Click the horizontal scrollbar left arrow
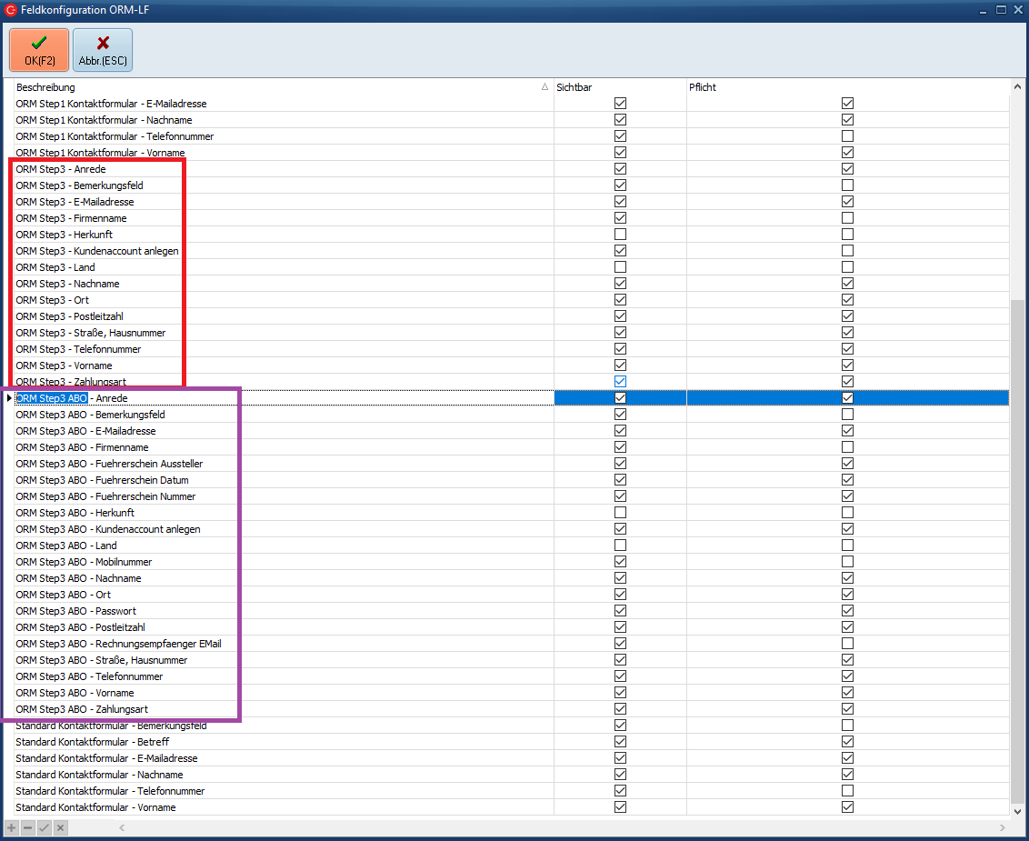Viewport: 1029px width, 841px height. [123, 827]
